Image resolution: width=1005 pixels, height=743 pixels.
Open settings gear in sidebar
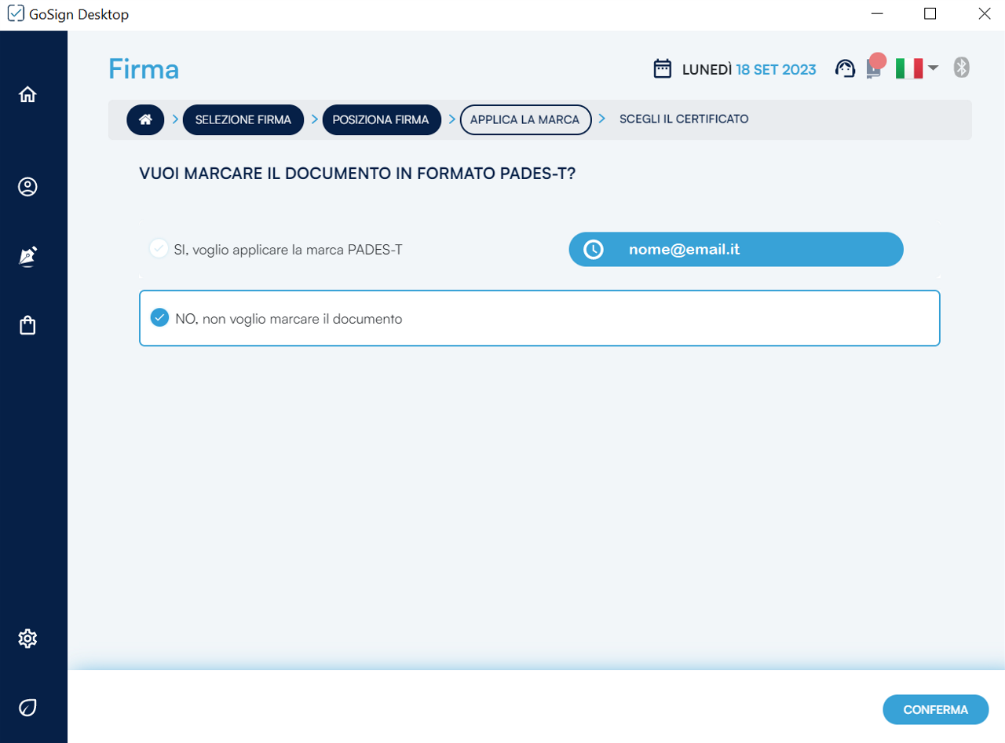pyautogui.click(x=27, y=639)
